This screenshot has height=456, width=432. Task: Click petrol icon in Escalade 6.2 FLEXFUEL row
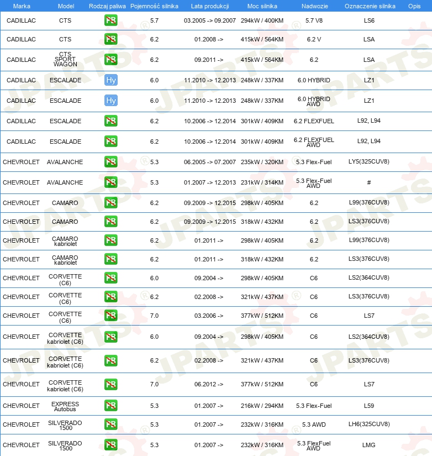point(110,121)
